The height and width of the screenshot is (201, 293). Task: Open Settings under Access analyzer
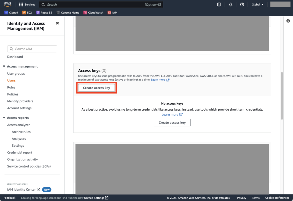pyautogui.click(x=18, y=146)
